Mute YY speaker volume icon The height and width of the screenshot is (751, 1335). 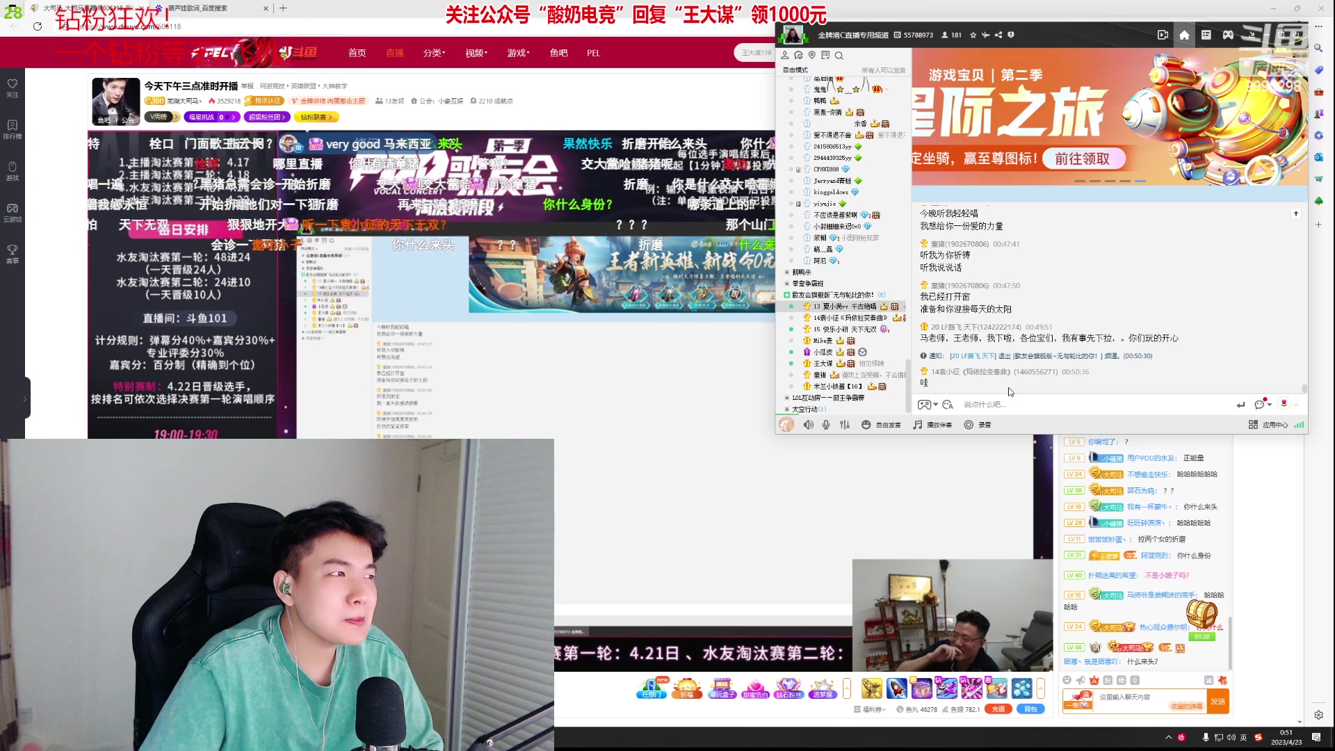click(x=809, y=425)
